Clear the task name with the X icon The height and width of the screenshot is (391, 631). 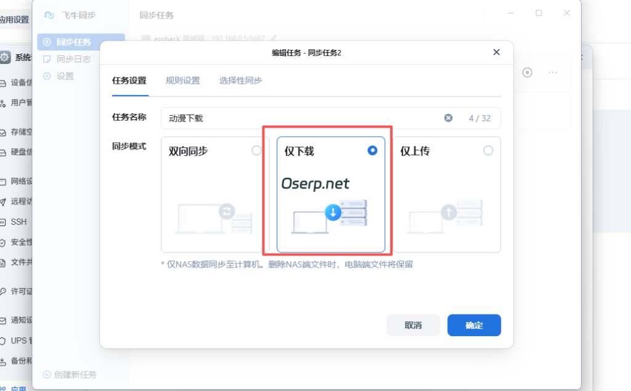pyautogui.click(x=448, y=118)
